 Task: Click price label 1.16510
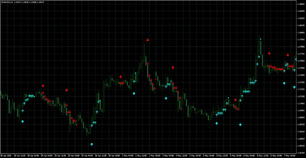tap(301, 139)
